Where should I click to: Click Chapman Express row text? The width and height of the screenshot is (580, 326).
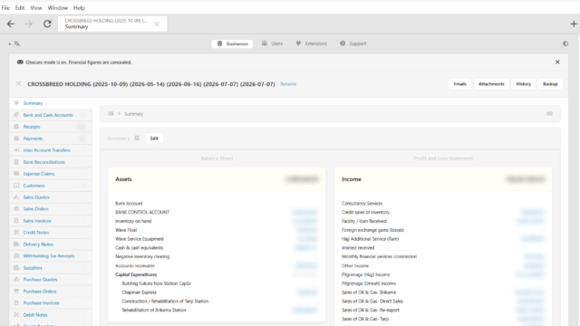coord(139,292)
